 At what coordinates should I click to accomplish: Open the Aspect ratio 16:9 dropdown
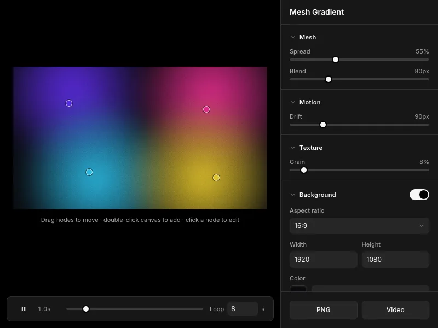point(359,226)
